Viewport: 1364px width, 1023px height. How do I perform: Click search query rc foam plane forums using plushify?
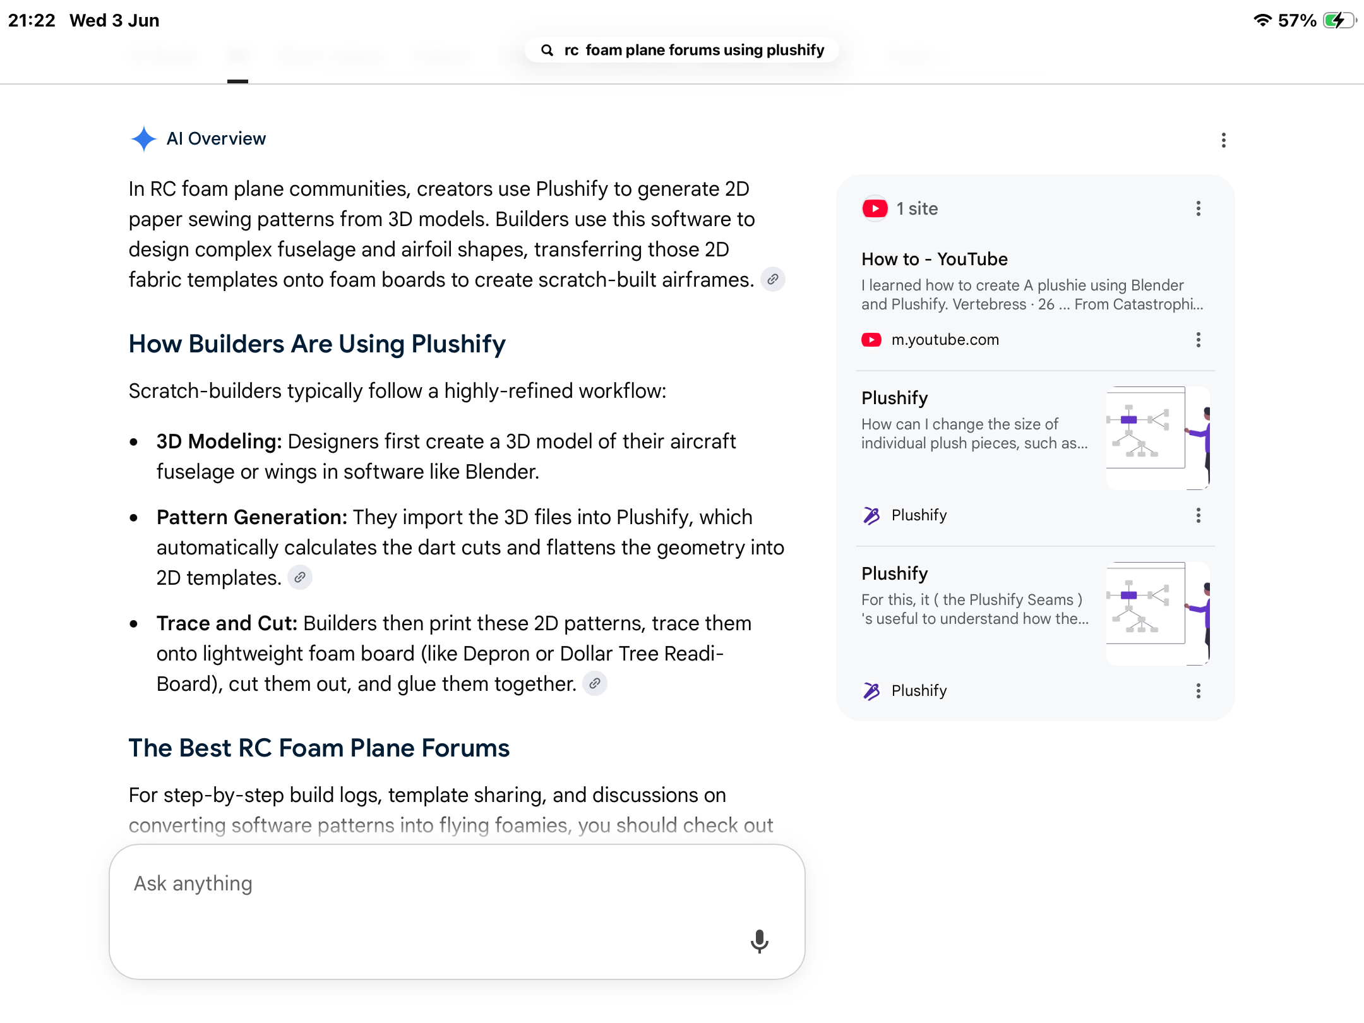coord(694,50)
